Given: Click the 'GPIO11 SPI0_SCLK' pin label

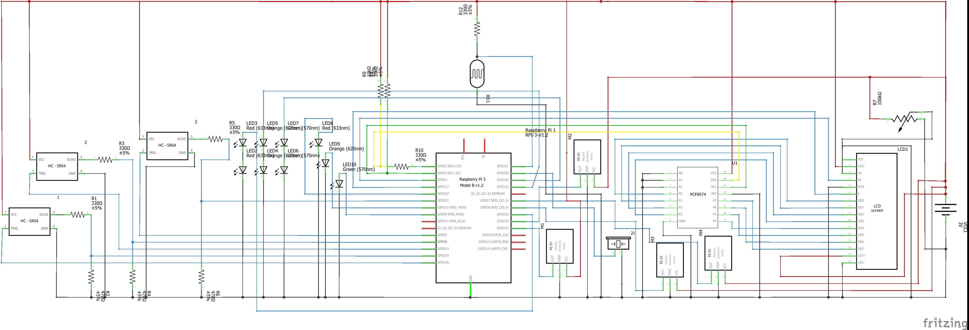Looking at the screenshot, I should point(451,221).
